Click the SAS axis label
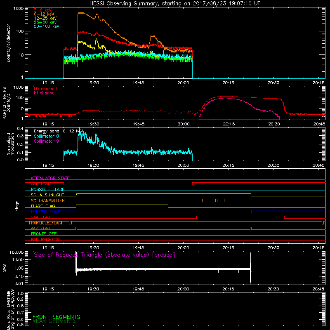The image size is (330, 330). point(5,268)
